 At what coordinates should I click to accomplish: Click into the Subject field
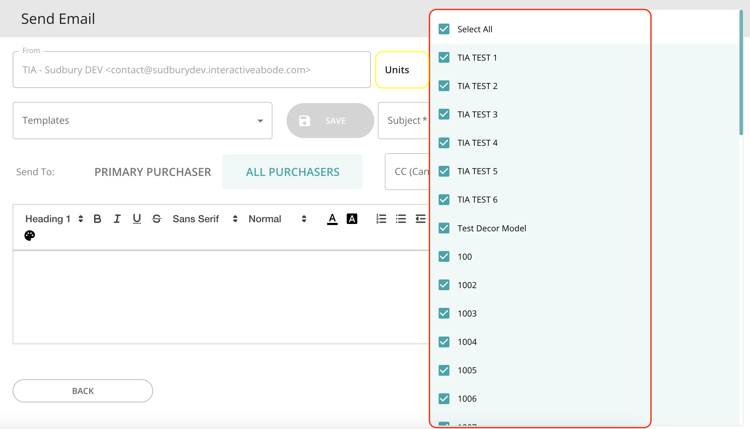[404, 121]
